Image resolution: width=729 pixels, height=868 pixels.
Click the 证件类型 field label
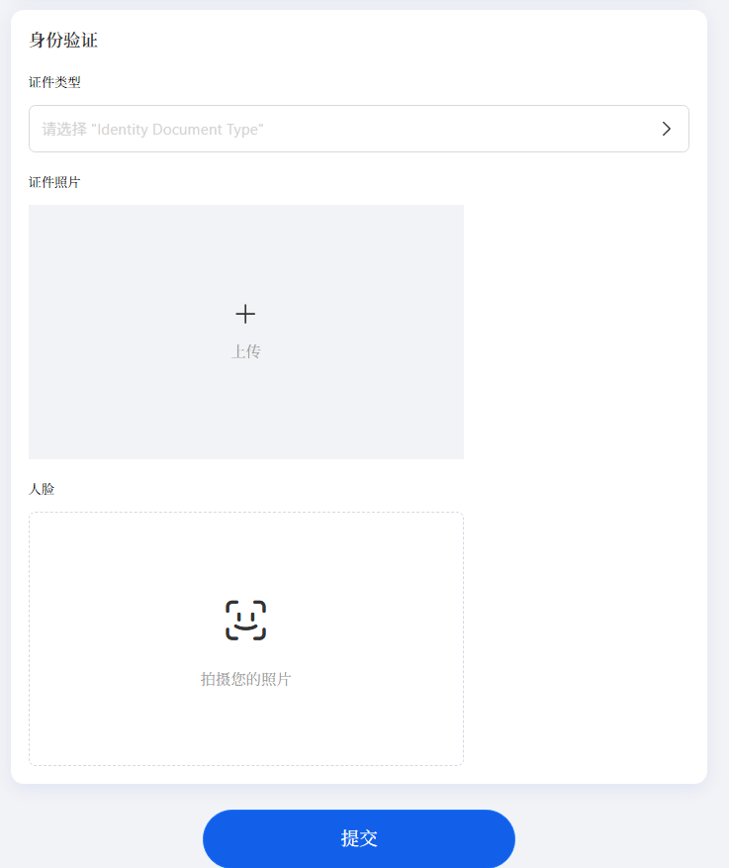click(54, 82)
